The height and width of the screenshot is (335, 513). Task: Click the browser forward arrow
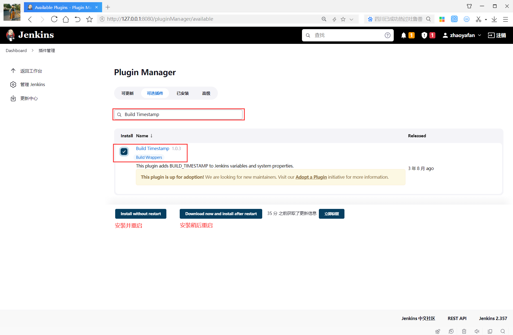pyautogui.click(x=42, y=19)
